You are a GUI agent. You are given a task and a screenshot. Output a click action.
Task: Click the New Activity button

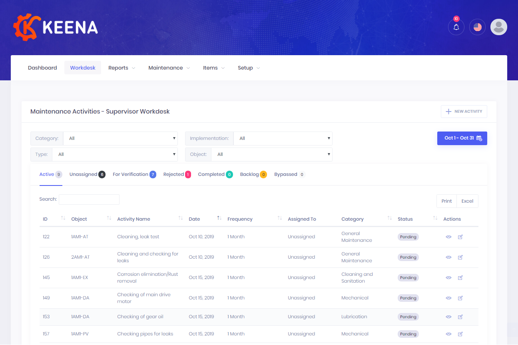click(x=464, y=112)
